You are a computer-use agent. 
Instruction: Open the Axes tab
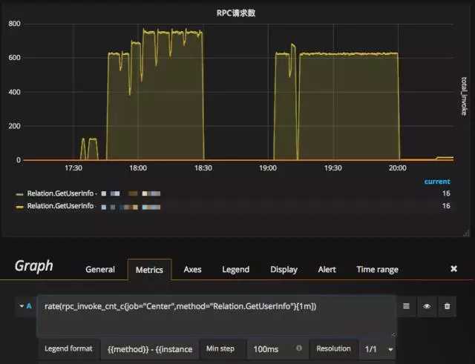click(192, 269)
